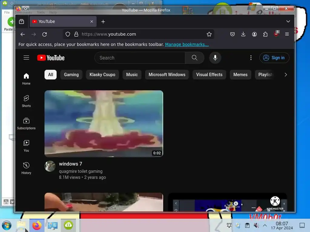310x232 pixels.
Task: Click the Sign in button
Action: tap(274, 58)
